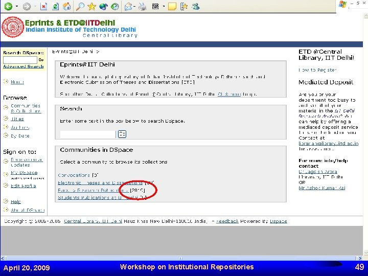Open Faculty Research Publications community
The width and height of the screenshot is (368, 276).
click(93, 190)
